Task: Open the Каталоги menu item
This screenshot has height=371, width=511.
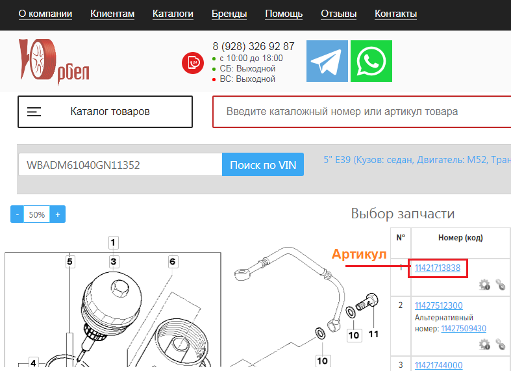Action: pos(173,14)
